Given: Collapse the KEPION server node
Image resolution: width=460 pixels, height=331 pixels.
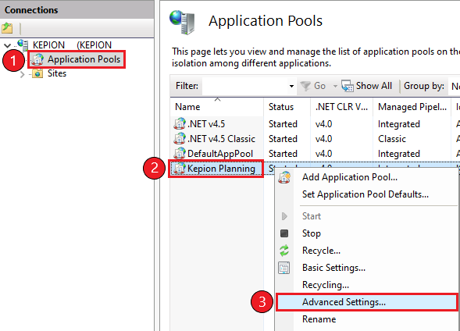Looking at the screenshot, I should [7, 45].
